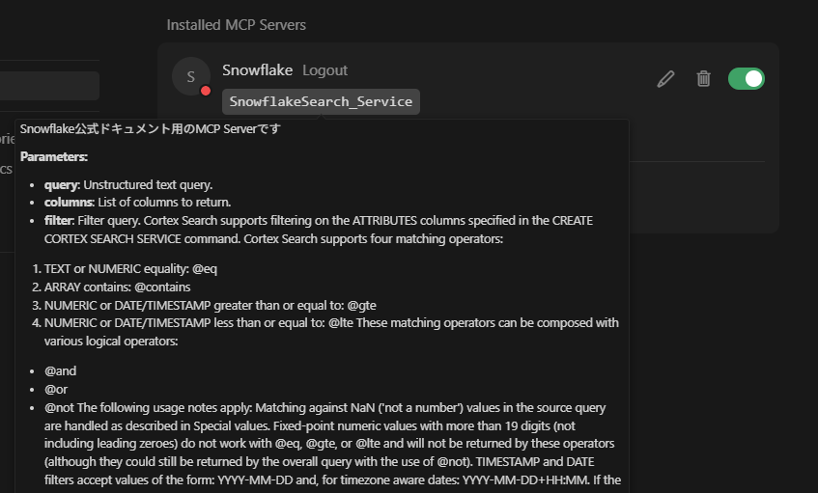Click the red status dot on avatar
Screen dimensions: 818x493
pos(205,92)
